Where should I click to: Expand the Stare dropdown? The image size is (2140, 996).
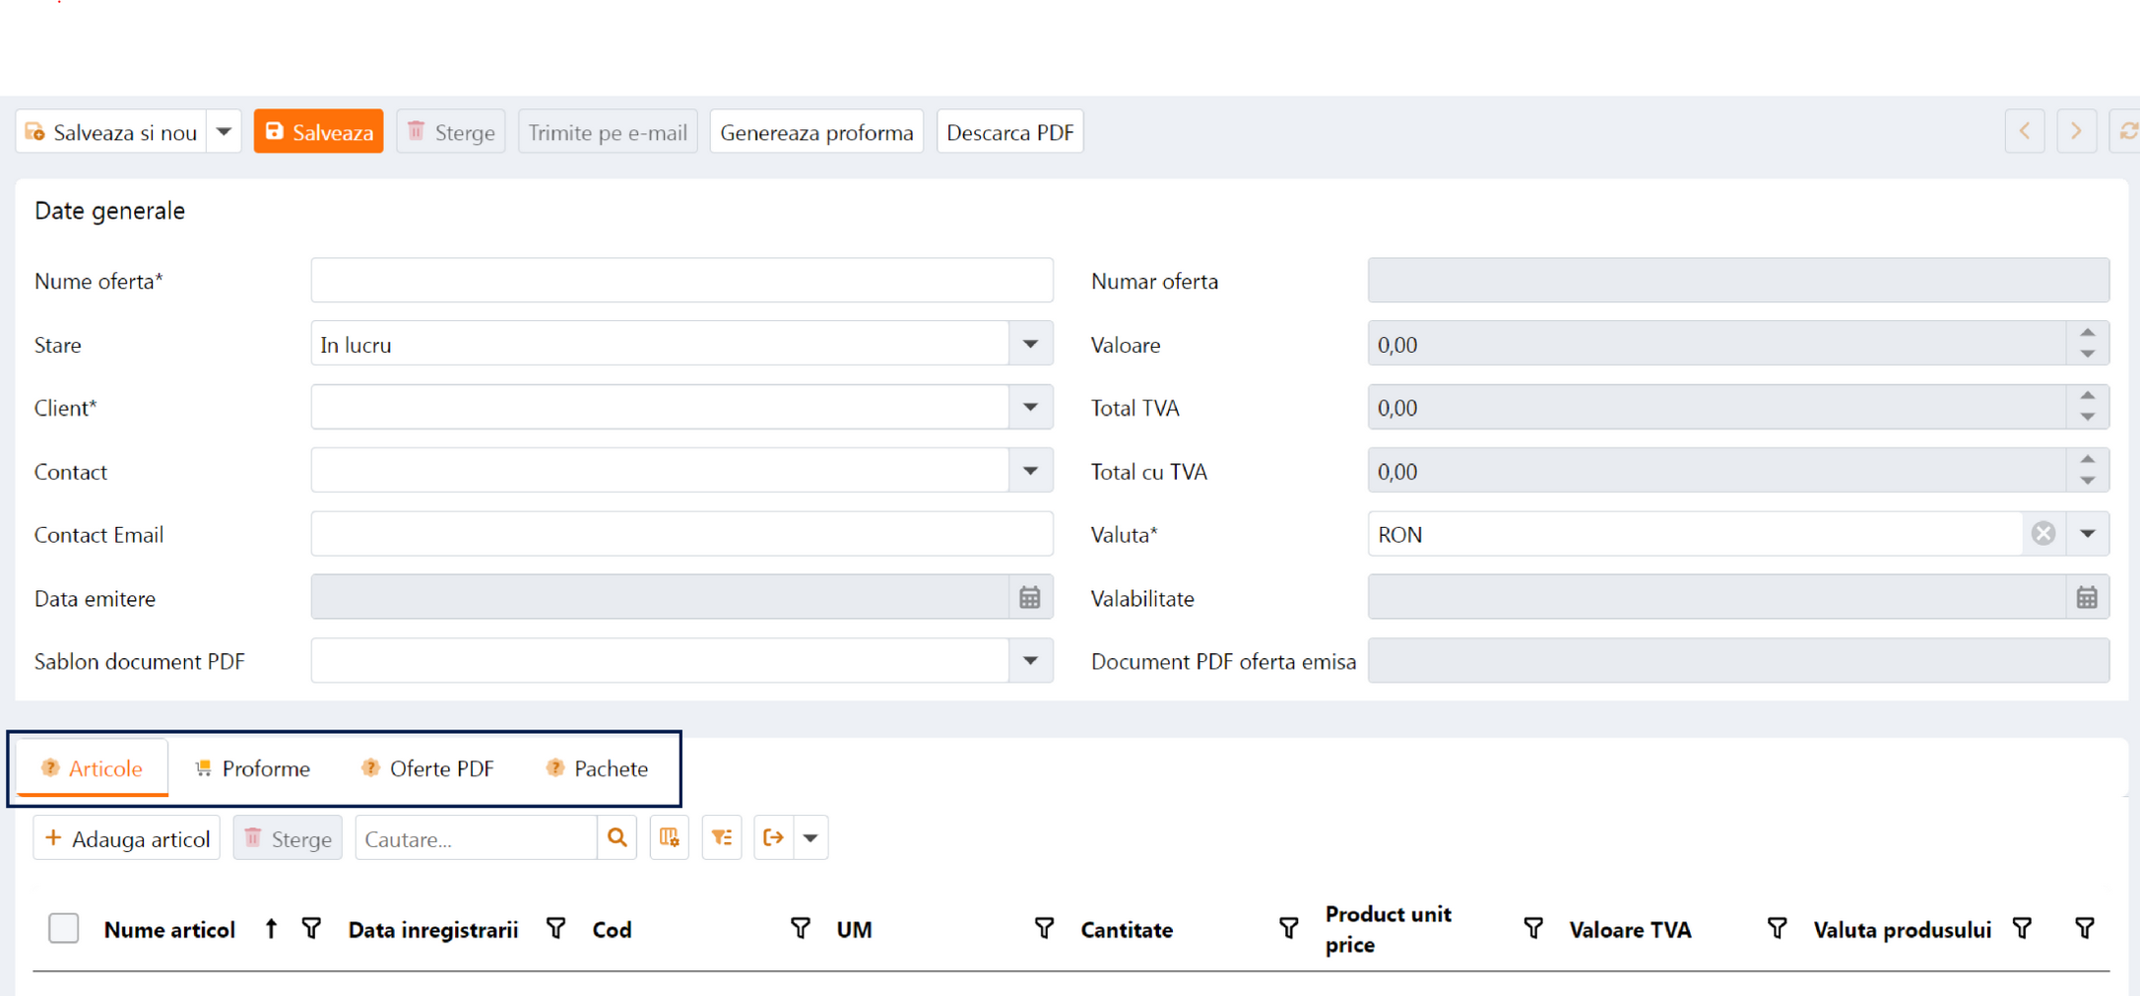pyautogui.click(x=1030, y=345)
